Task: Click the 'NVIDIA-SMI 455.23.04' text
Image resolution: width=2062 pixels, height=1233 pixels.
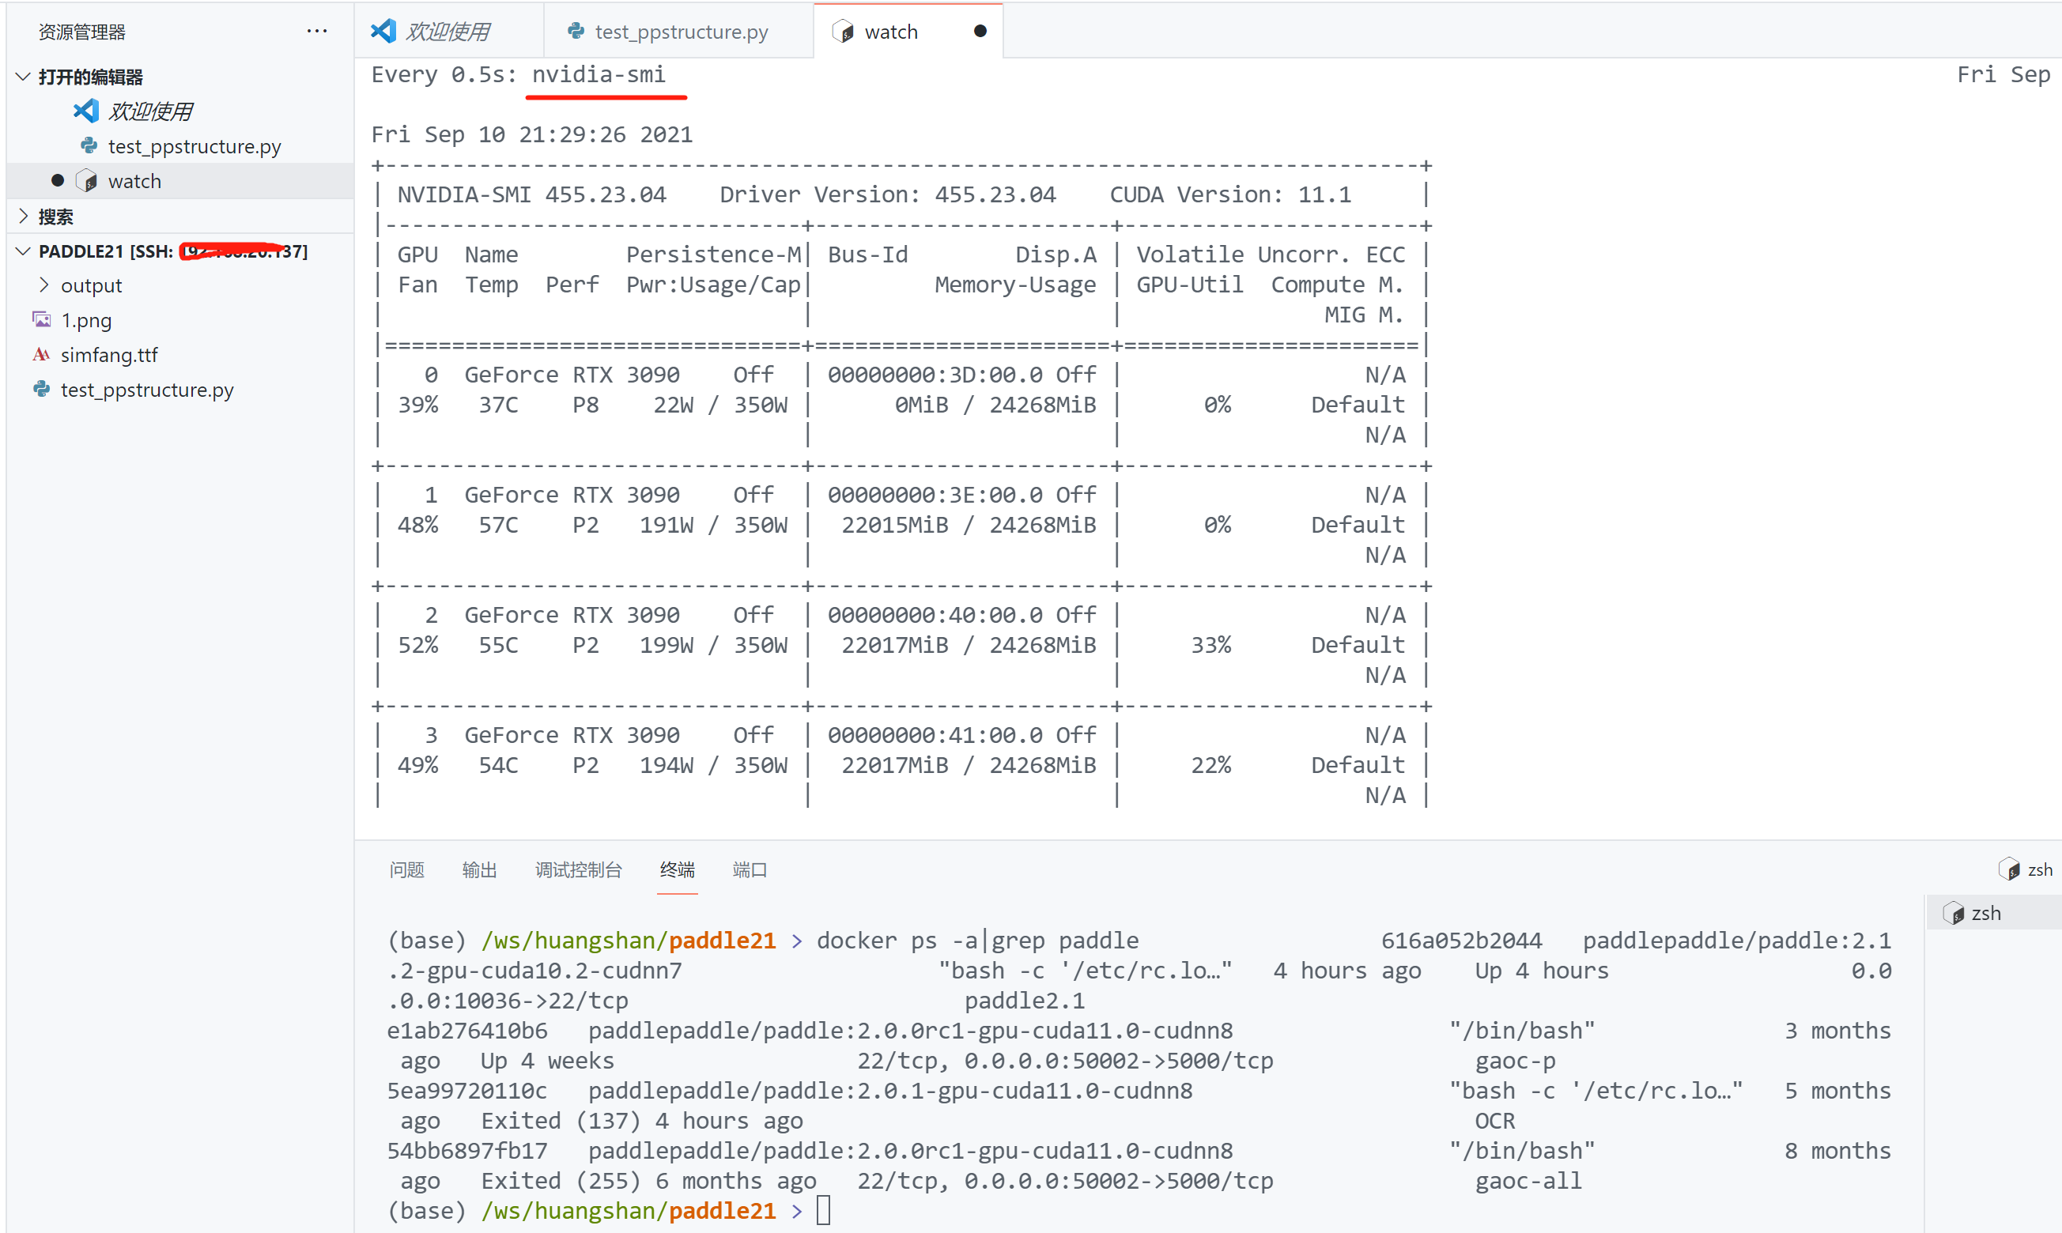Action: click(532, 194)
